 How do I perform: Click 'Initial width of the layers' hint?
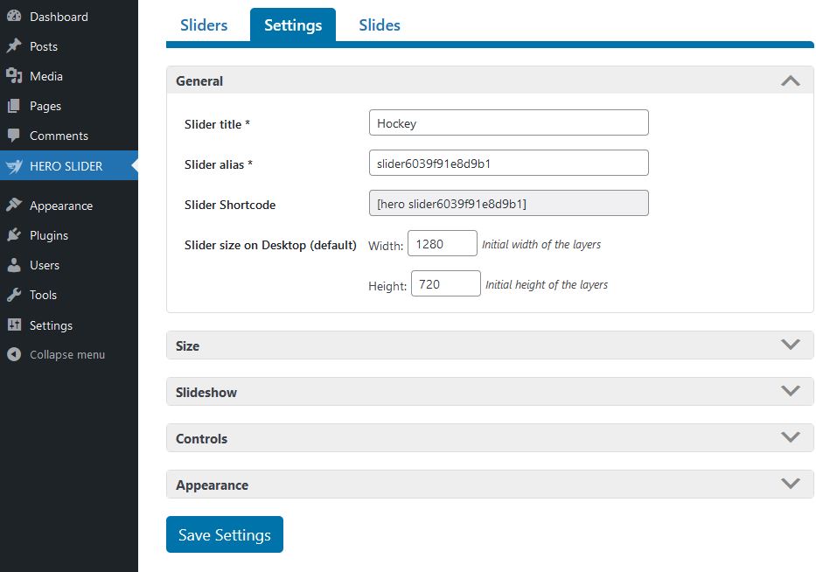(x=541, y=245)
